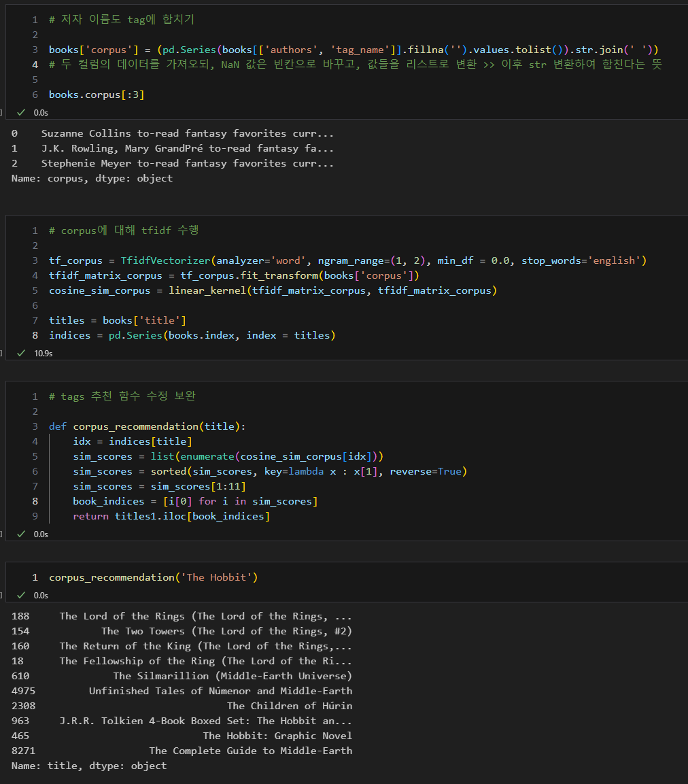This screenshot has width=688, height=784.
Task: Click the 'The Hobbit' string argument
Action: tap(216, 577)
